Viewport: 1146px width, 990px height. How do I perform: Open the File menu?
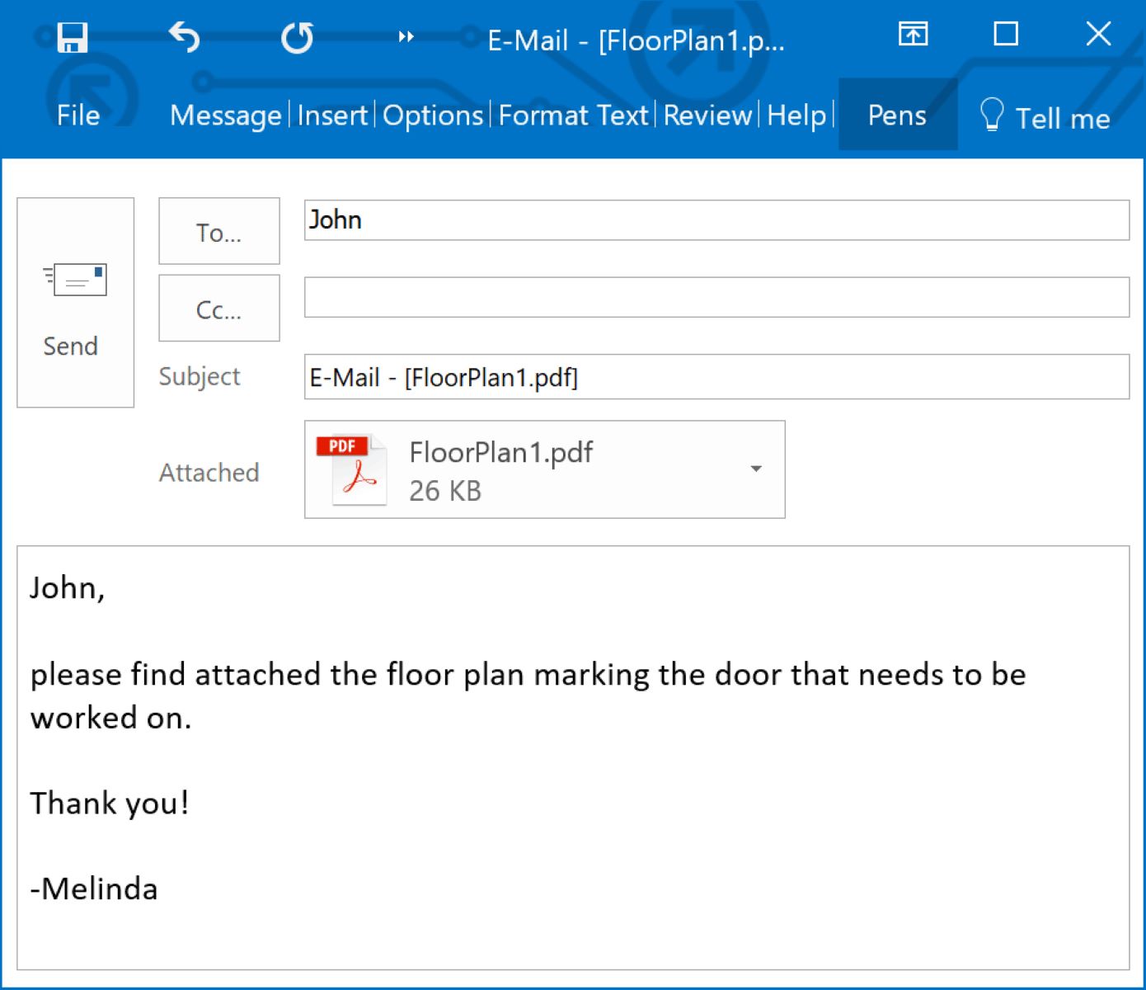point(78,115)
